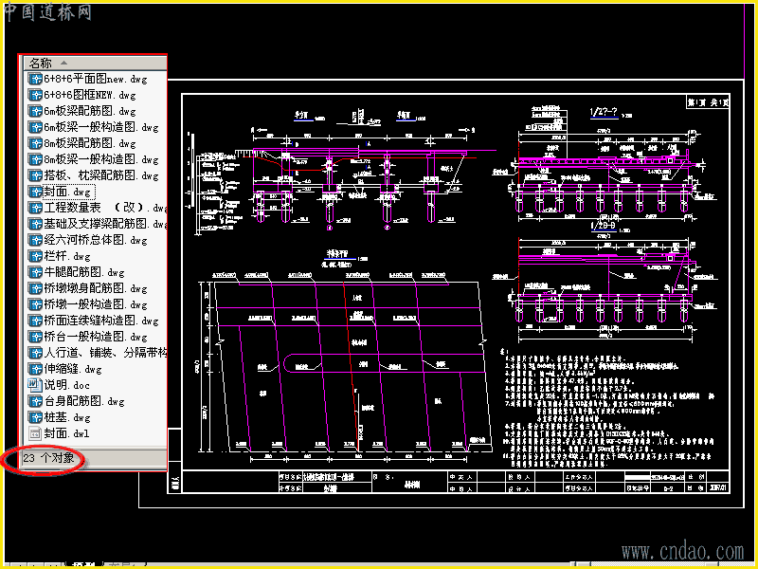758x569 pixels.
Task: Click the file icon next to 6+8+6图框NEW.dwg
Action: coord(35,95)
